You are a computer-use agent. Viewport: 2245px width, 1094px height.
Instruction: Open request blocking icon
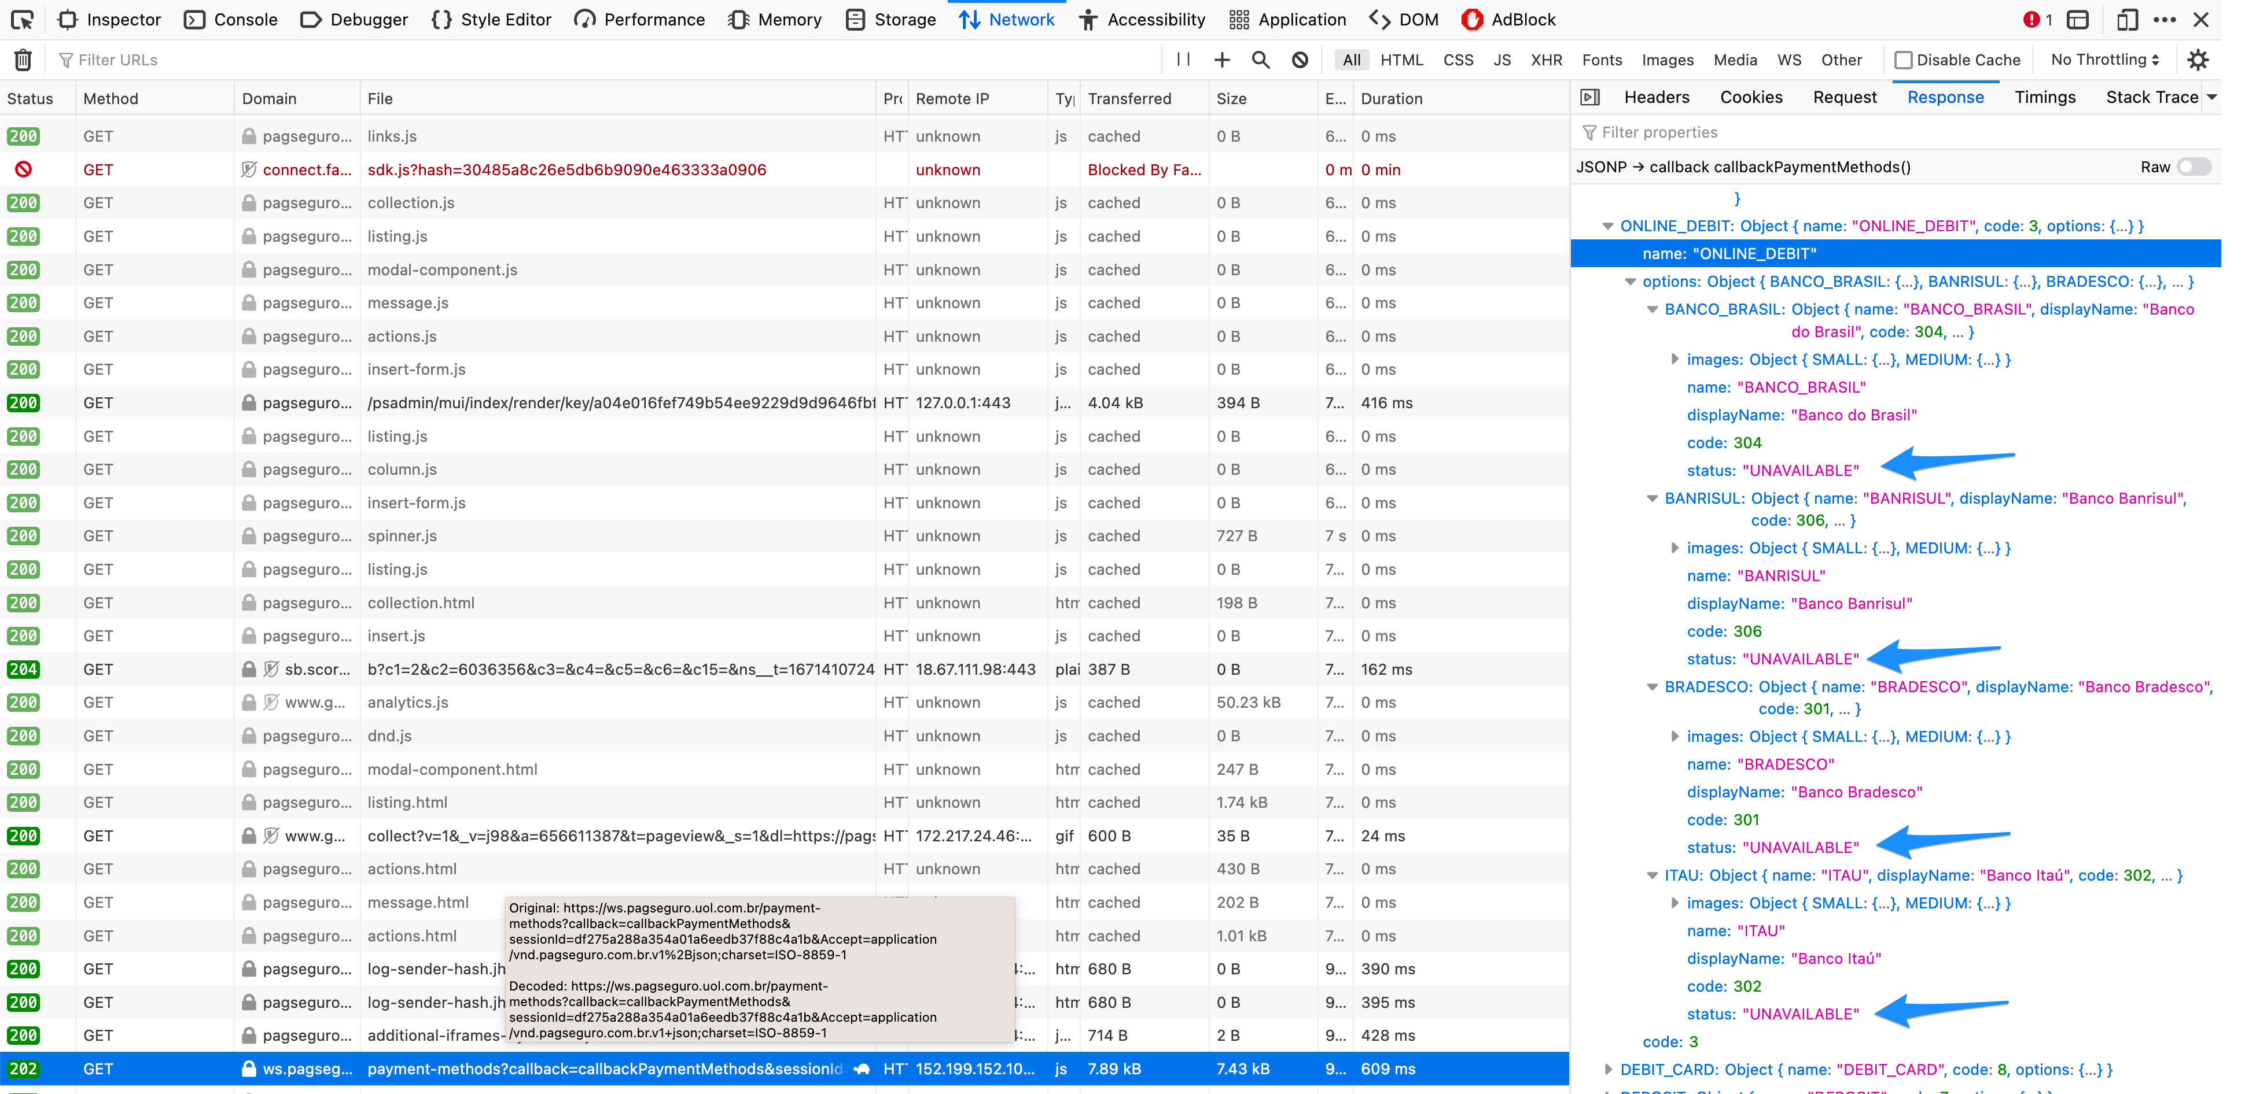point(1300,59)
